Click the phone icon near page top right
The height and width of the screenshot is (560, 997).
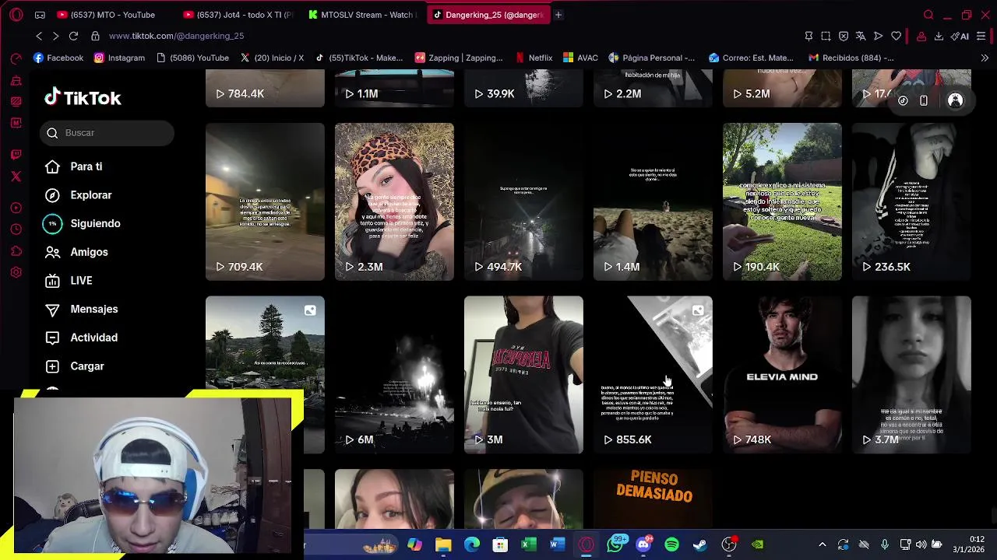[x=924, y=100]
